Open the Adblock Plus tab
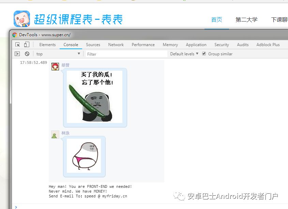 (x=268, y=45)
